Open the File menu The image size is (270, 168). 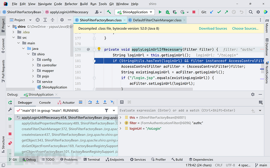coord(14,4)
